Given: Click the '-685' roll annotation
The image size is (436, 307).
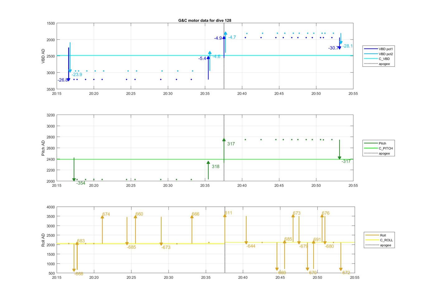Looking at the screenshot, I should [131, 247].
